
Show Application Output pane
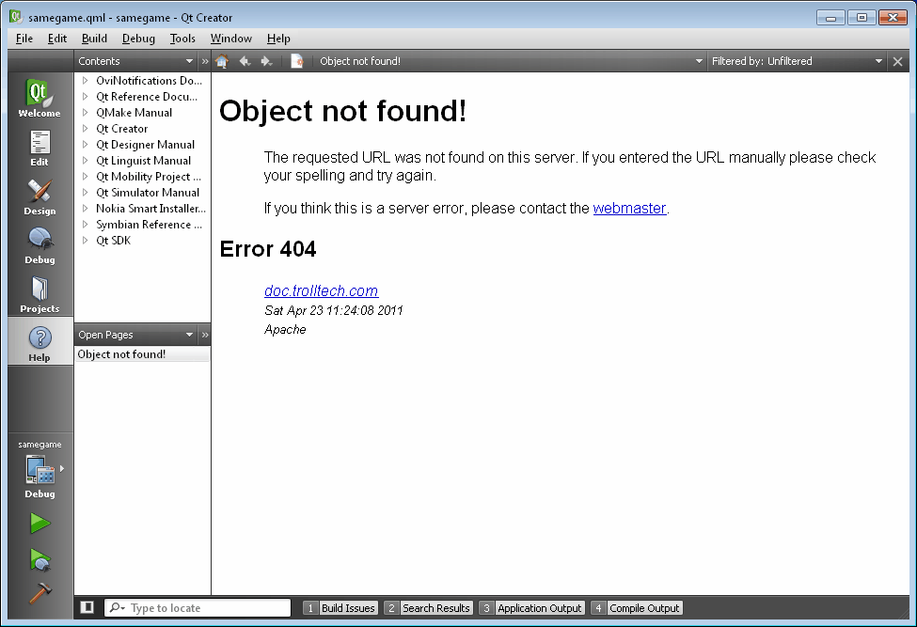pos(531,608)
